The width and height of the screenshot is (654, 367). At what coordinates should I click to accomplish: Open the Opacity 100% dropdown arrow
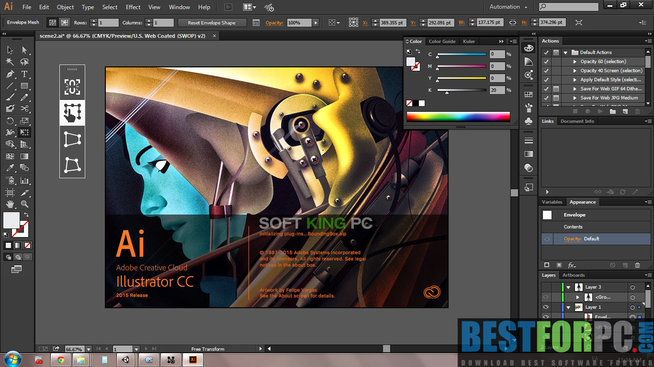pos(316,23)
